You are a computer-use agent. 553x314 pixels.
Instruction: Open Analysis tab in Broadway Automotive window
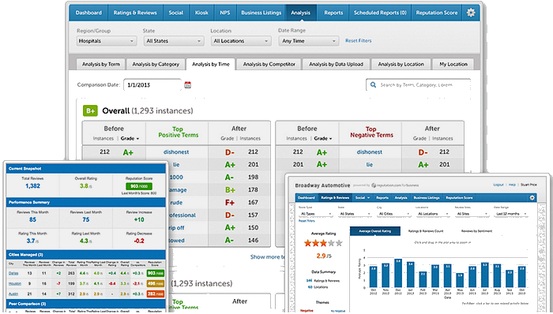tap(401, 198)
